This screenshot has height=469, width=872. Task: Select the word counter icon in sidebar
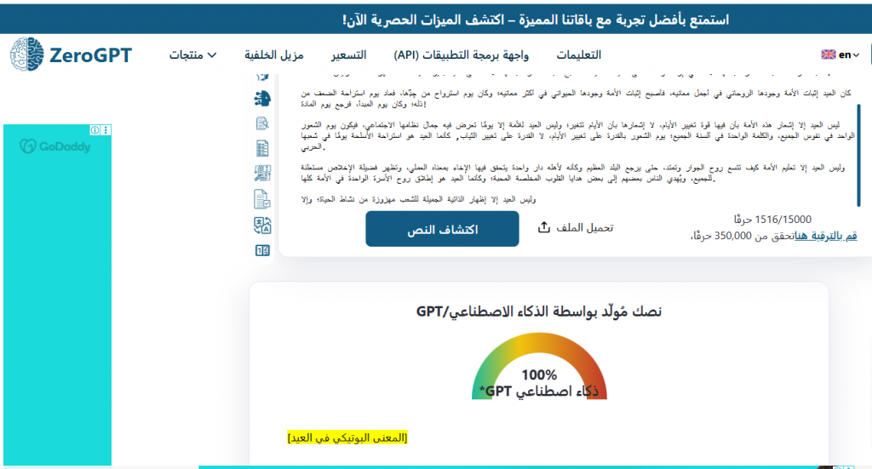click(262, 250)
